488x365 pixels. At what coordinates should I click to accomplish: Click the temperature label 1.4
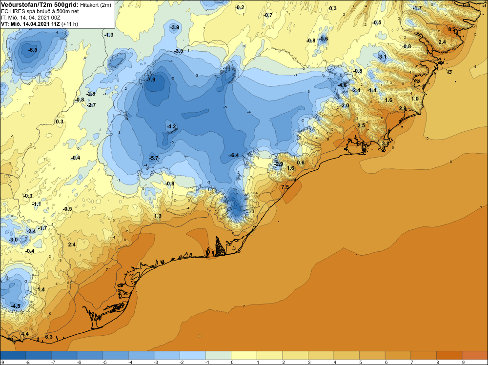[41, 289]
